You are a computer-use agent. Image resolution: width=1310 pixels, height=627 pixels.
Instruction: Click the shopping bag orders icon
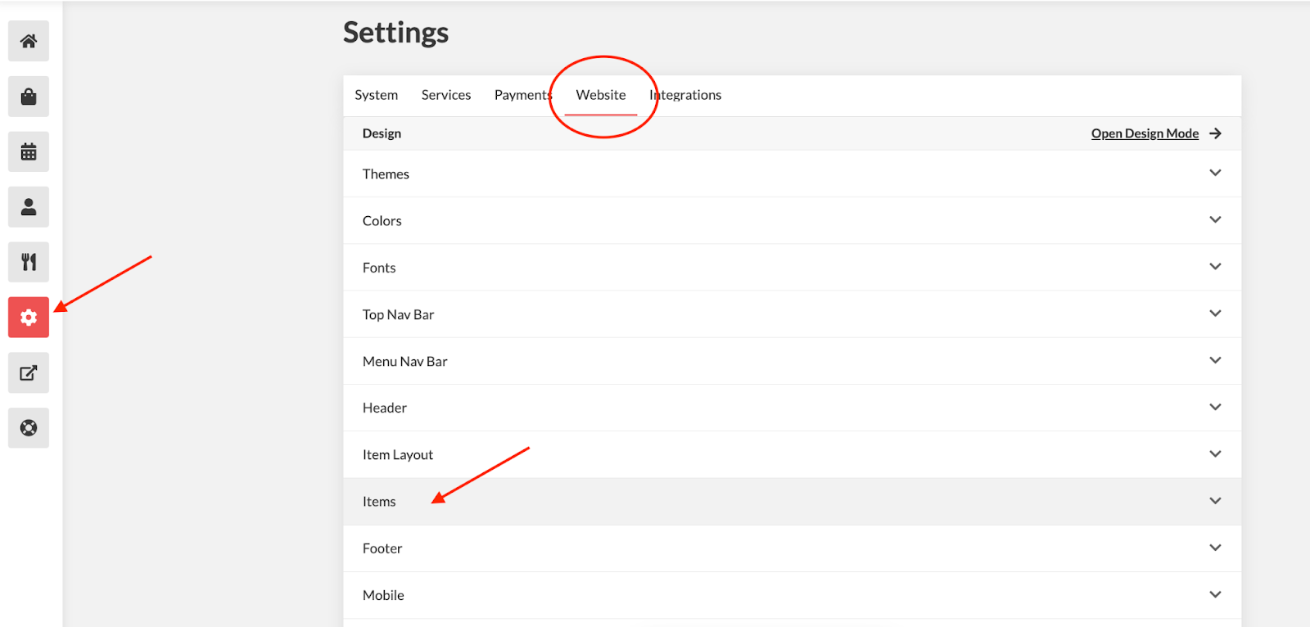[x=29, y=97]
